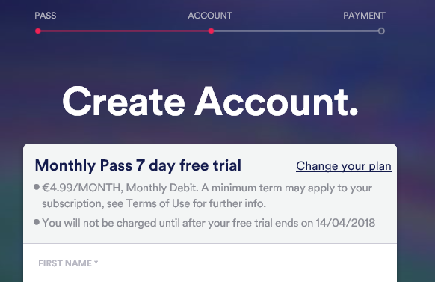Click the red ACCOUNT step dot
Image resolution: width=435 pixels, height=282 pixels.
[211, 31]
